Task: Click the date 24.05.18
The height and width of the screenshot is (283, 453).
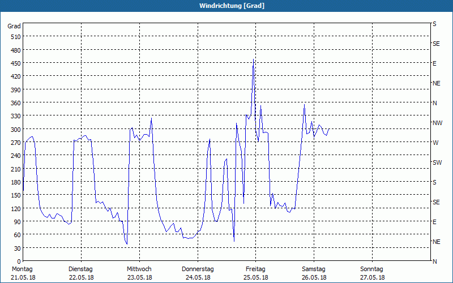Action: (198, 278)
